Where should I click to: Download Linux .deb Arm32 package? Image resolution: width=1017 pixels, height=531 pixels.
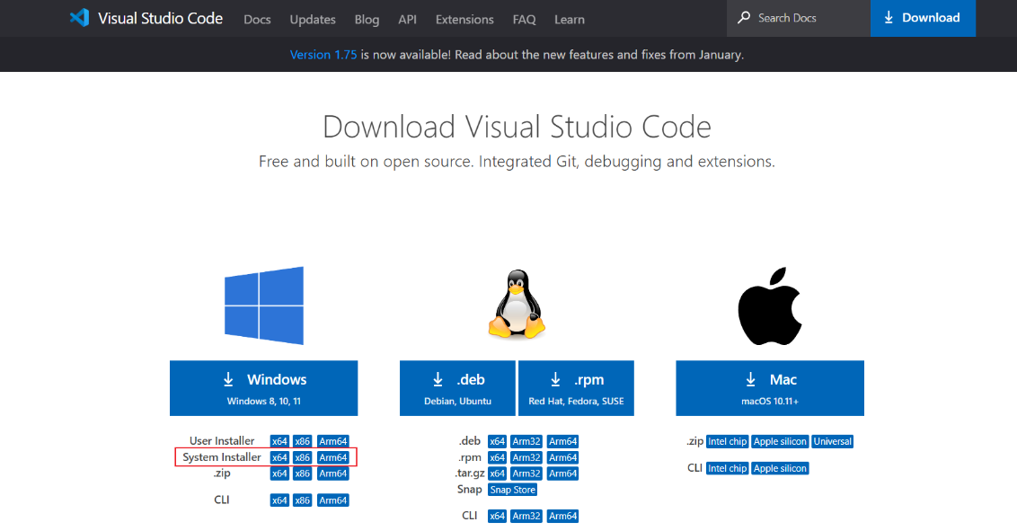point(526,441)
